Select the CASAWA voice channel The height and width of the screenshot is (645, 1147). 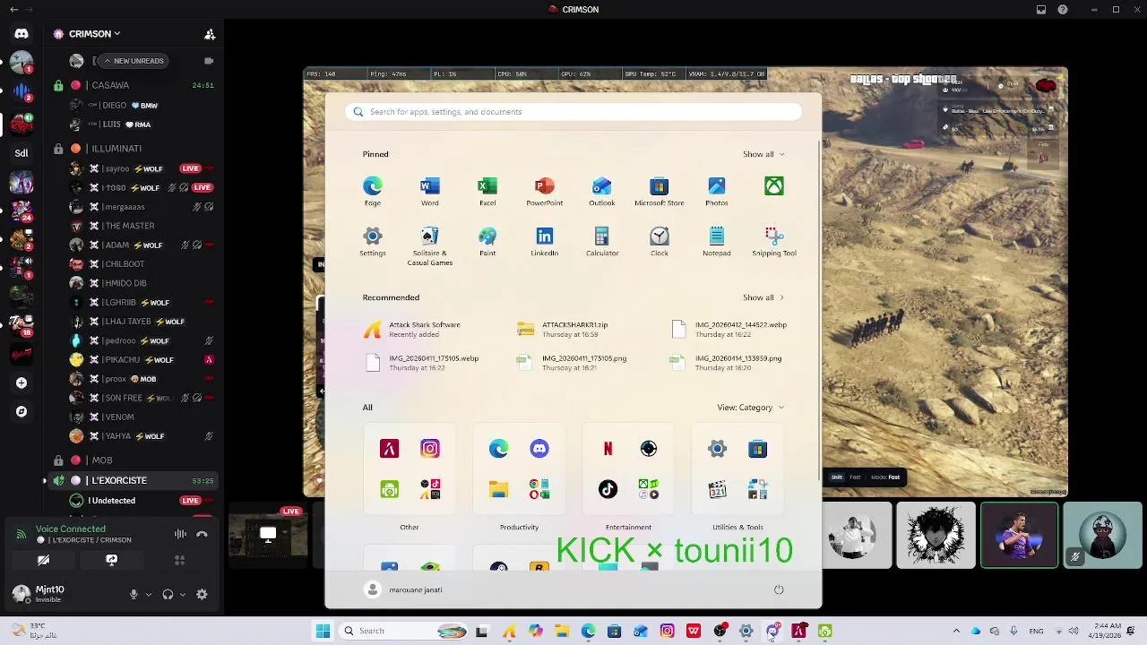[134, 85]
